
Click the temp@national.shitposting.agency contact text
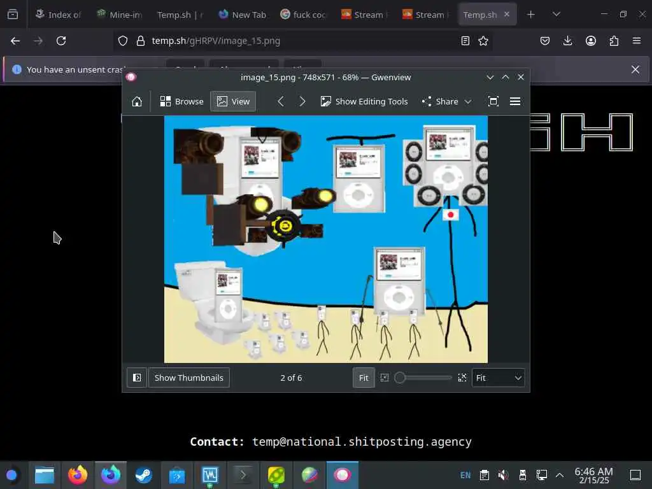(x=362, y=442)
